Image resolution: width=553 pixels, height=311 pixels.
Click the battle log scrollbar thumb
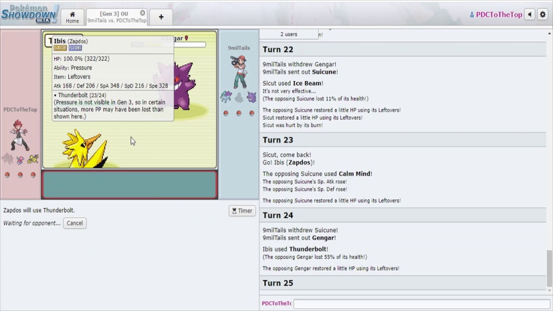point(550,268)
